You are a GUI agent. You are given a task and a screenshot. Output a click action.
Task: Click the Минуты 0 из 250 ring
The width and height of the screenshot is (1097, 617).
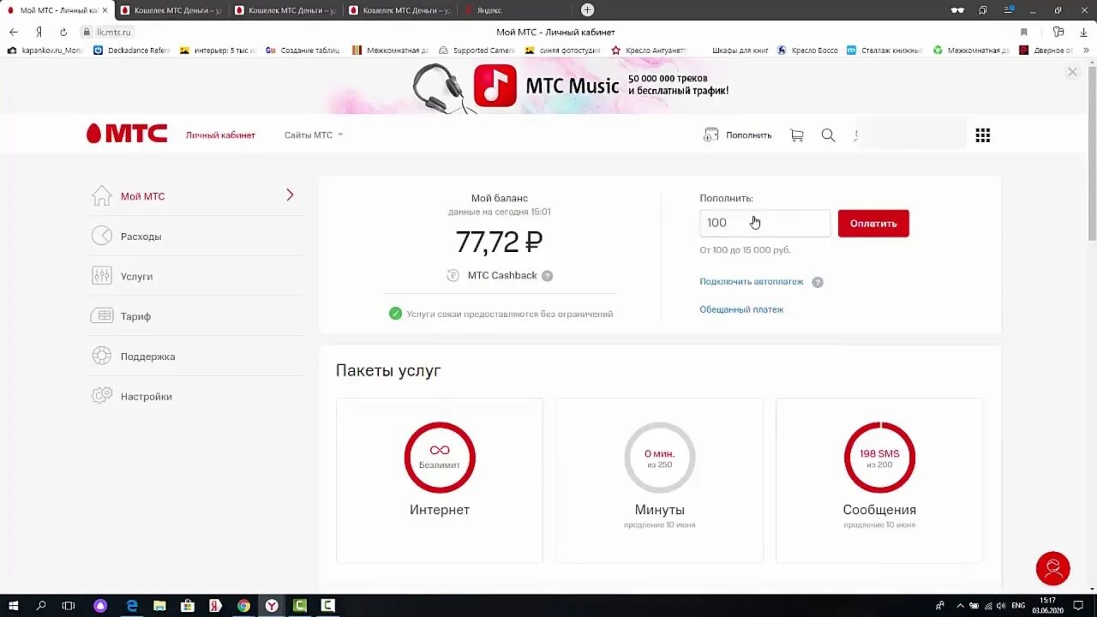[x=659, y=457]
